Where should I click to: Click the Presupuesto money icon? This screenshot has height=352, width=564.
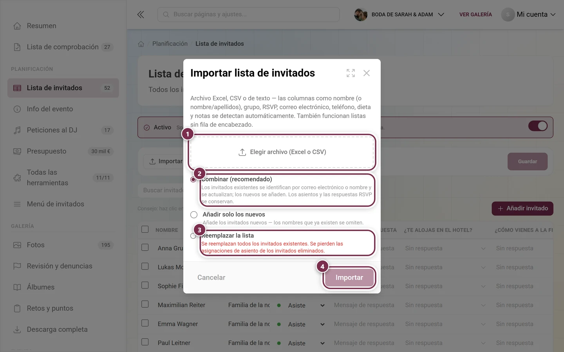(x=17, y=151)
